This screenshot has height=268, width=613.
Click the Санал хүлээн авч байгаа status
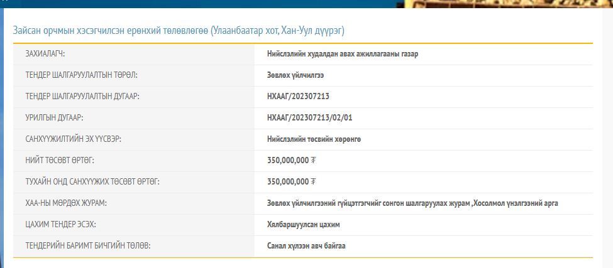pos(306,246)
